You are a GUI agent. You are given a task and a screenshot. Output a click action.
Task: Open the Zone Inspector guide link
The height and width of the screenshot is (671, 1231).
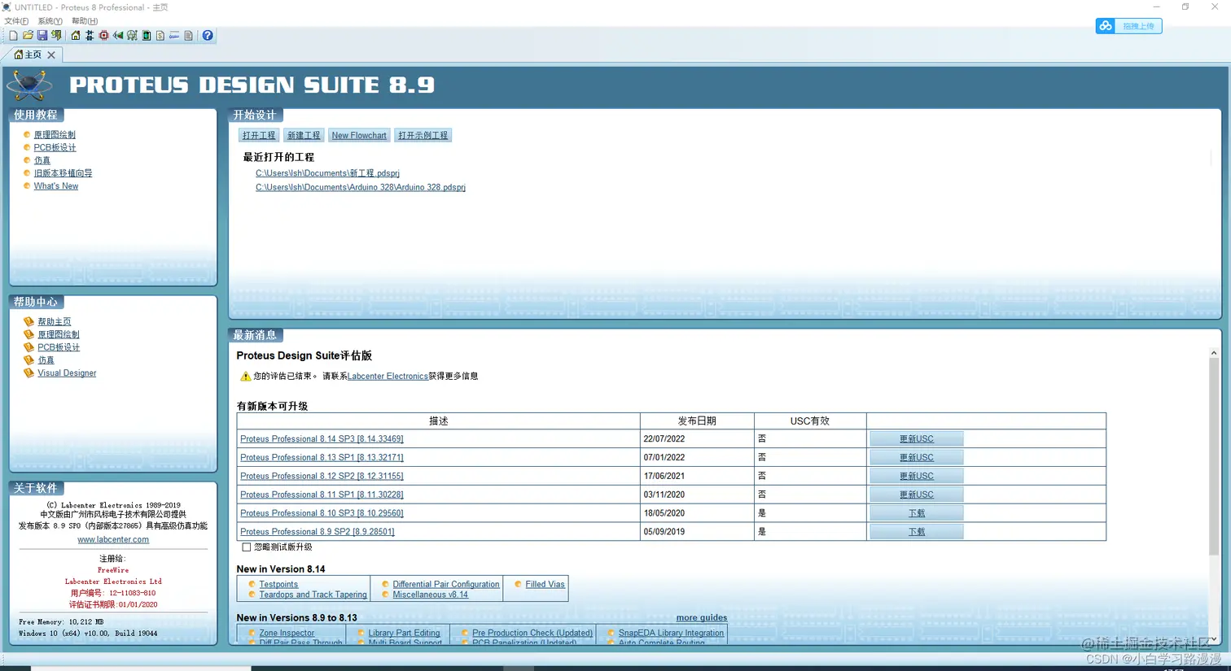point(287,633)
